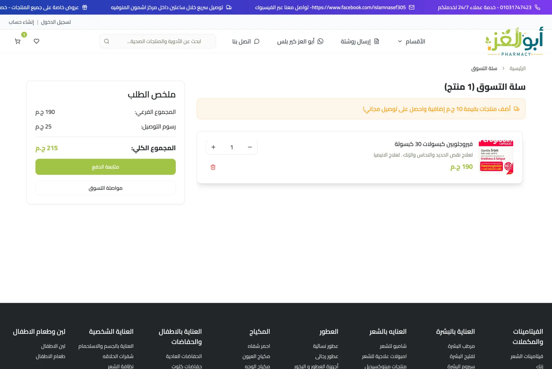The image size is (552, 369).
Task: Delete Feroglobin item with trash icon
Action: pyautogui.click(x=213, y=167)
